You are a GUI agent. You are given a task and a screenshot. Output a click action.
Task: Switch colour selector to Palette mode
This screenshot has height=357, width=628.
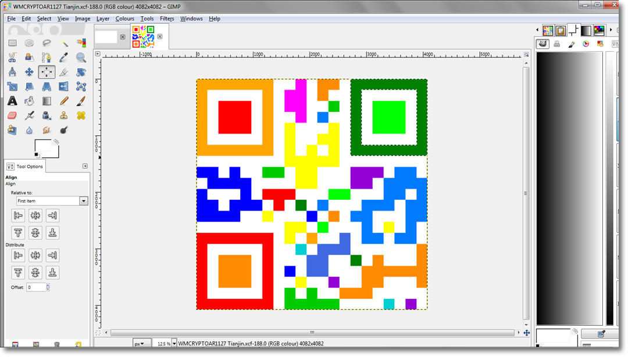[x=600, y=44]
